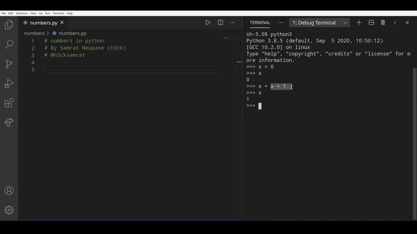
Task: Open the Debug Terminal selector dropdown
Action: click(319, 23)
